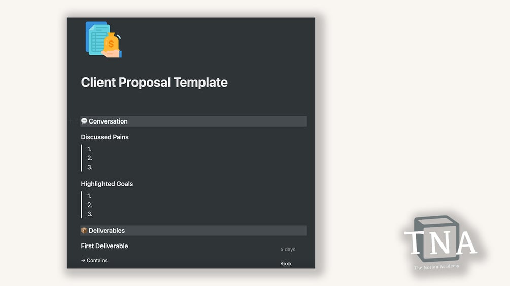Click the €xxx price placeholder

286,264
